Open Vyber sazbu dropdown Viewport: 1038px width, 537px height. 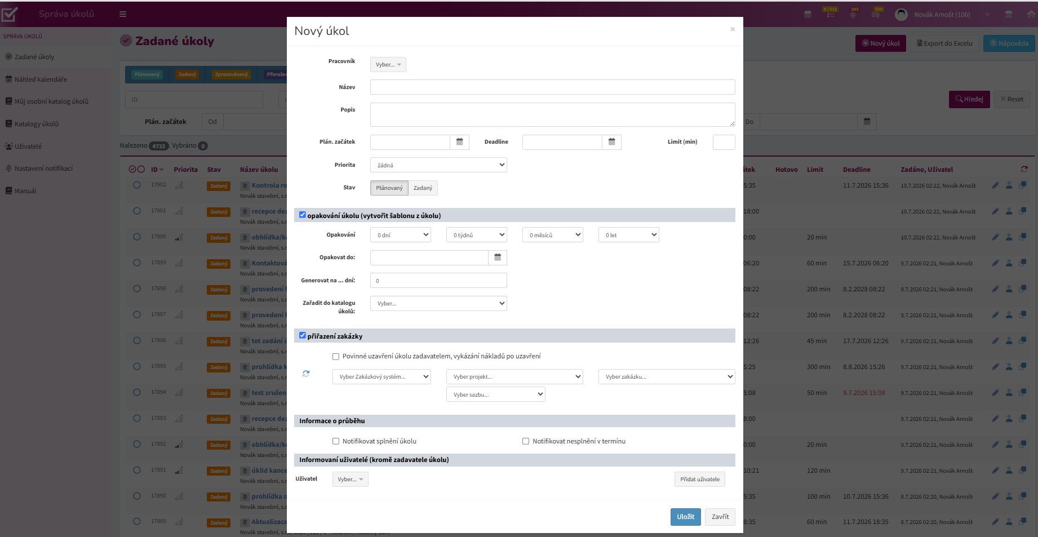tap(496, 394)
